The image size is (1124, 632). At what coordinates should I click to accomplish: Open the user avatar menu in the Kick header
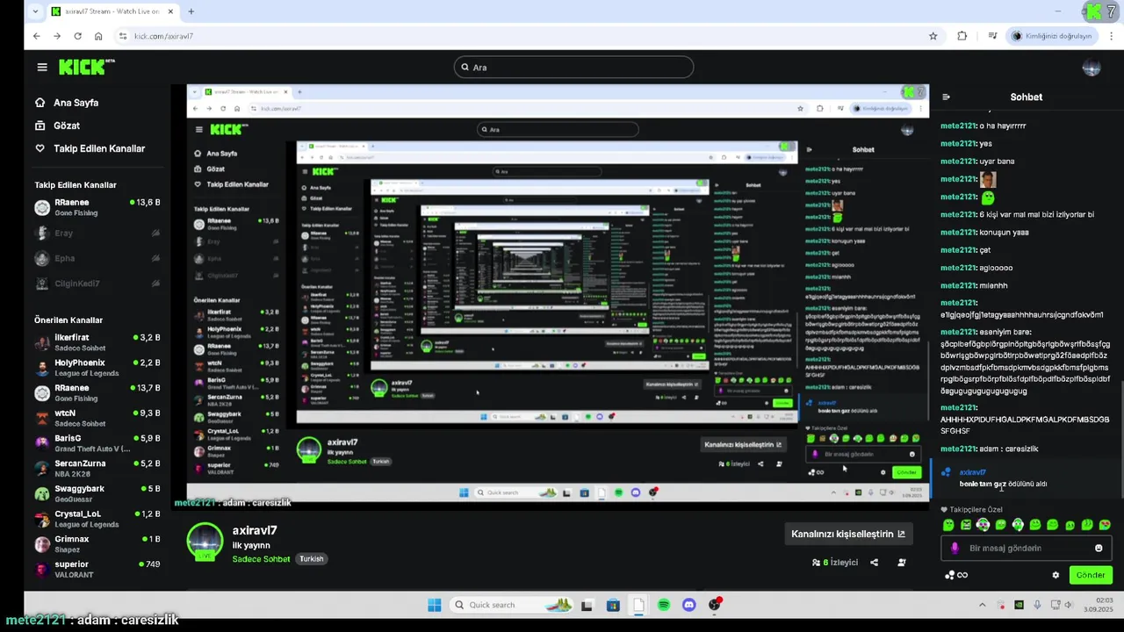pos(1092,68)
